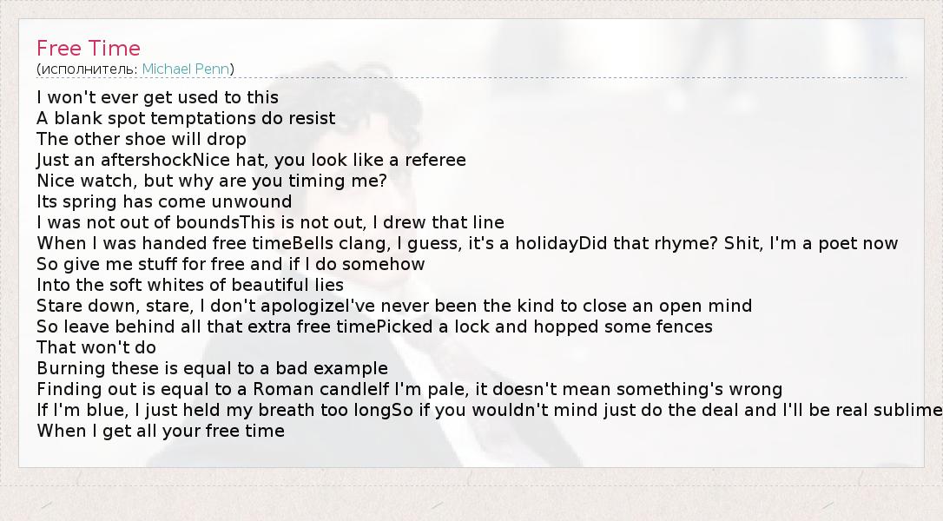Click the line starting "Stare down, stare"
This screenshot has width=943, height=521.
(394, 306)
